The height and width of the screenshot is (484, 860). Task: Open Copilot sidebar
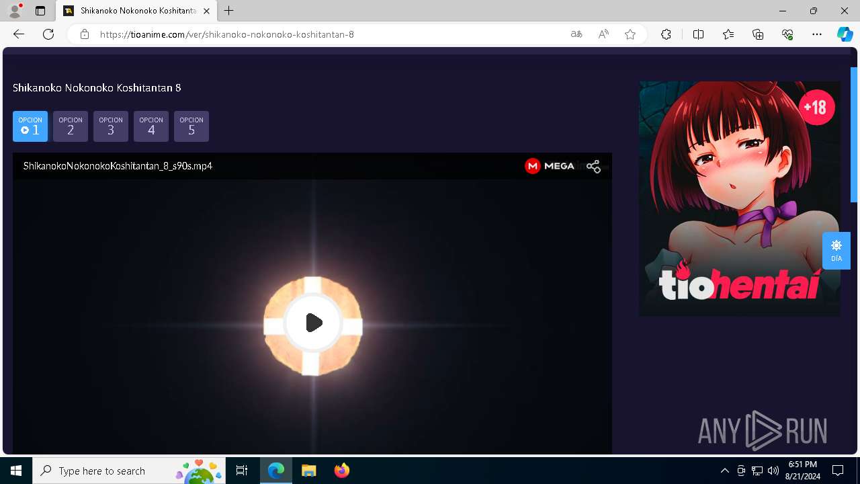(845, 34)
